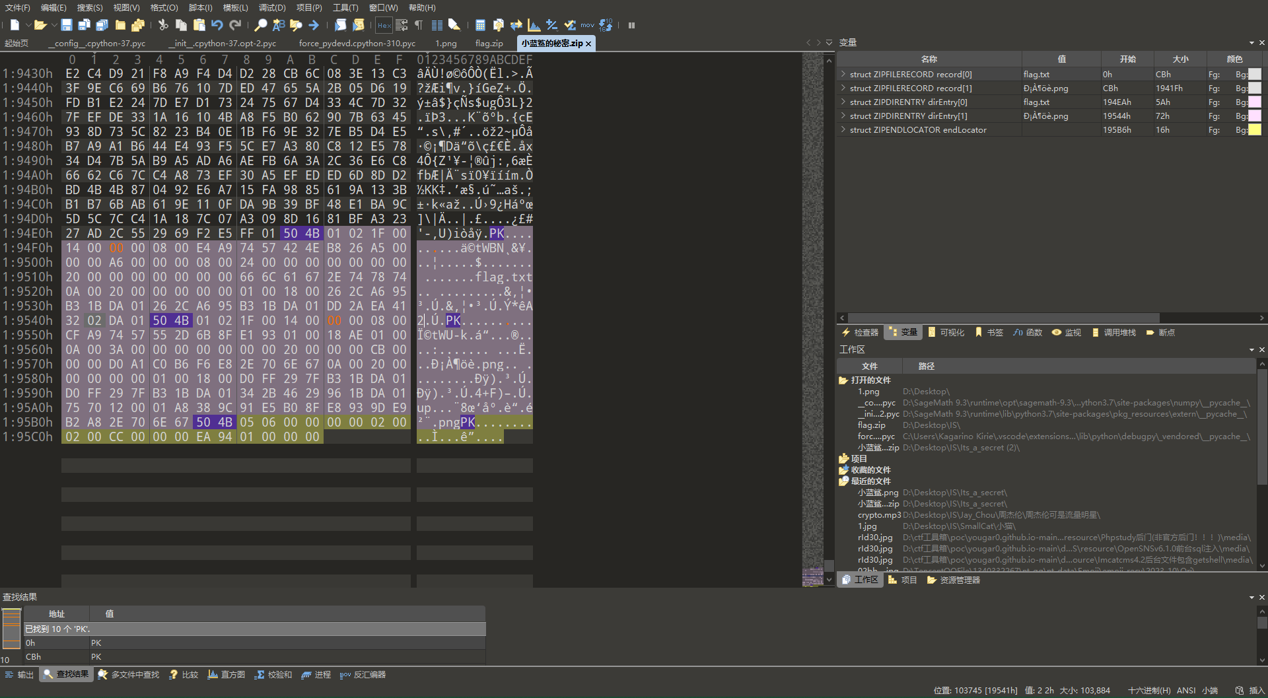Viewport: 1268px width, 698px height.
Task: Expand struct ZIPFILERECORD record[1]
Action: [x=843, y=88]
